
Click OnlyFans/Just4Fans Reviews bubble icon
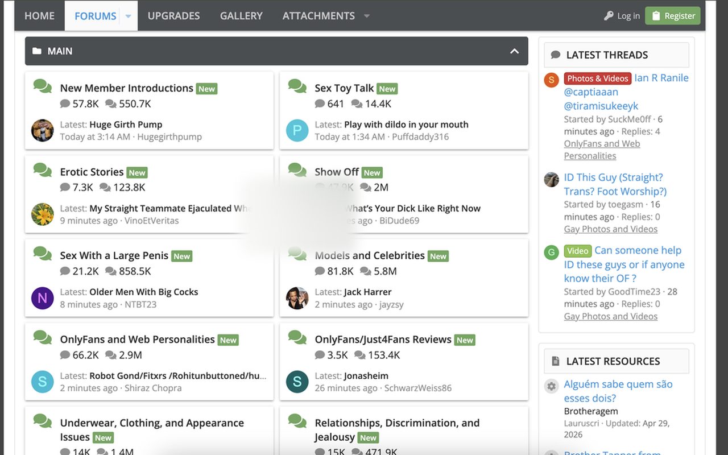click(297, 337)
